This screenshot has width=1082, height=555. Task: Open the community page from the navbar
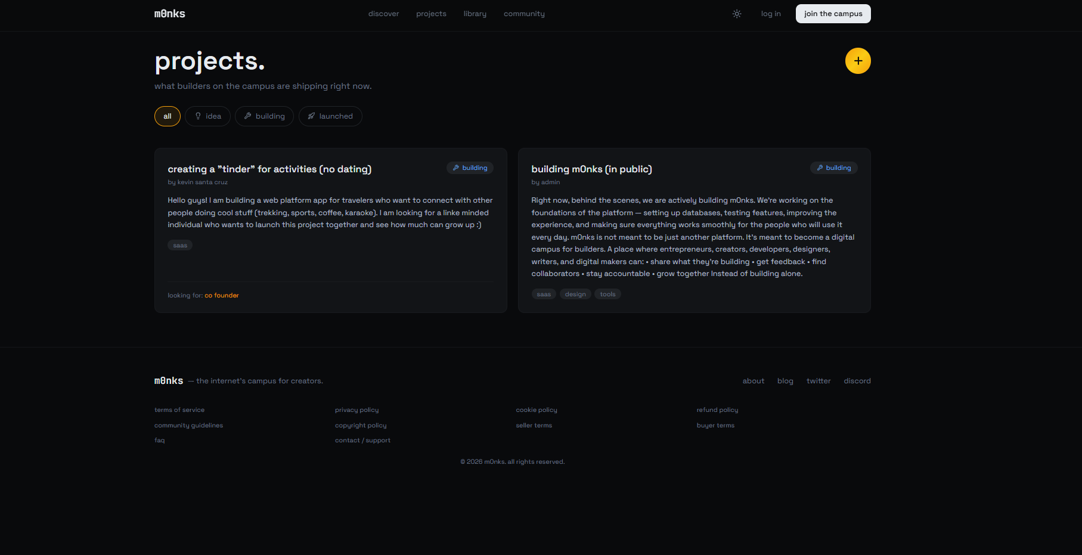tap(524, 13)
